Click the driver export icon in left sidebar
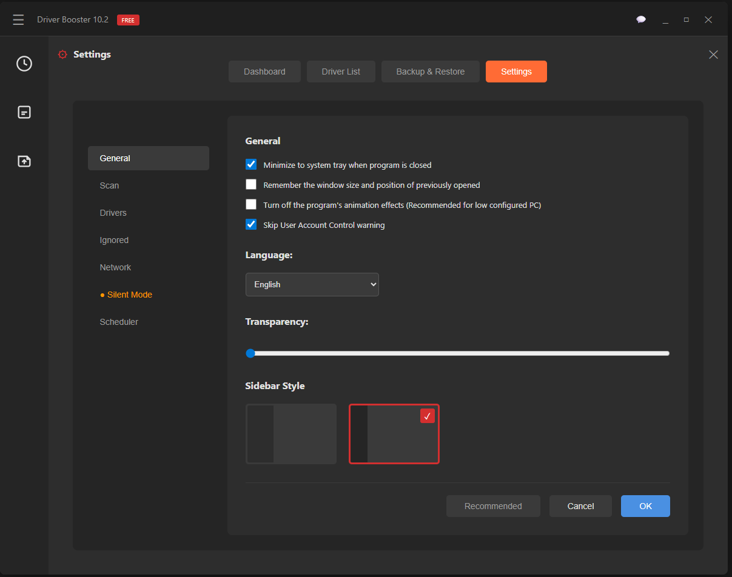The image size is (732, 577). click(x=24, y=161)
